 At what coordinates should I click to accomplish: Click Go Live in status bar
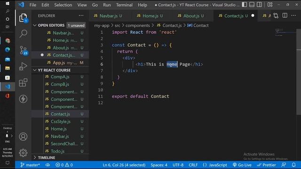tap(242, 165)
